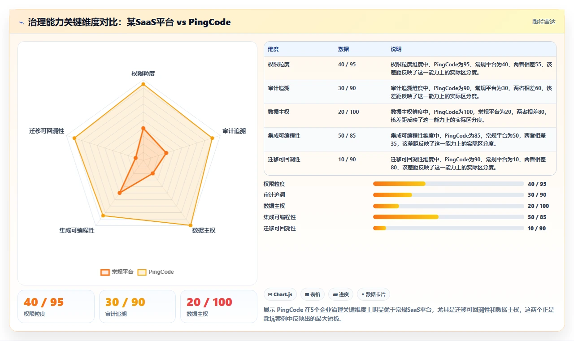This screenshot has height=341, width=574.
Task: Click the lightning icon beside the title
Action: tap(22, 22)
